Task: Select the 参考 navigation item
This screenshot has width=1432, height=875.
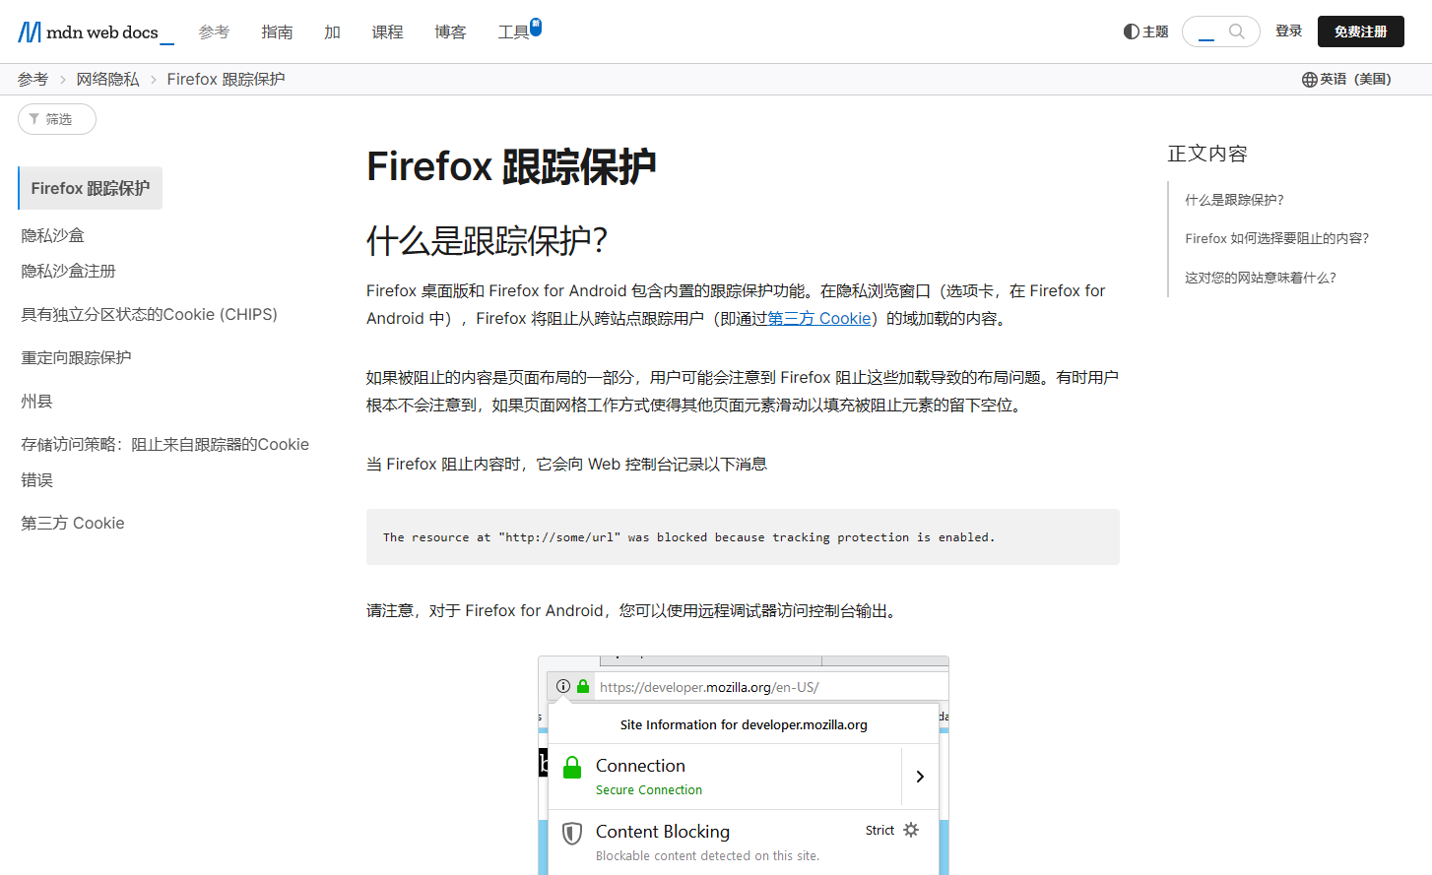Action: [214, 31]
